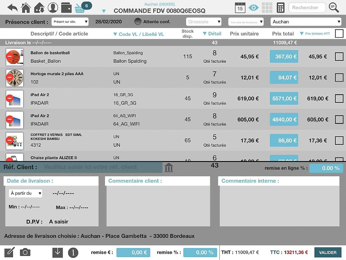The image size is (346, 260).
Task: Go back with the return arrow icon
Action: click(x=12, y=7)
